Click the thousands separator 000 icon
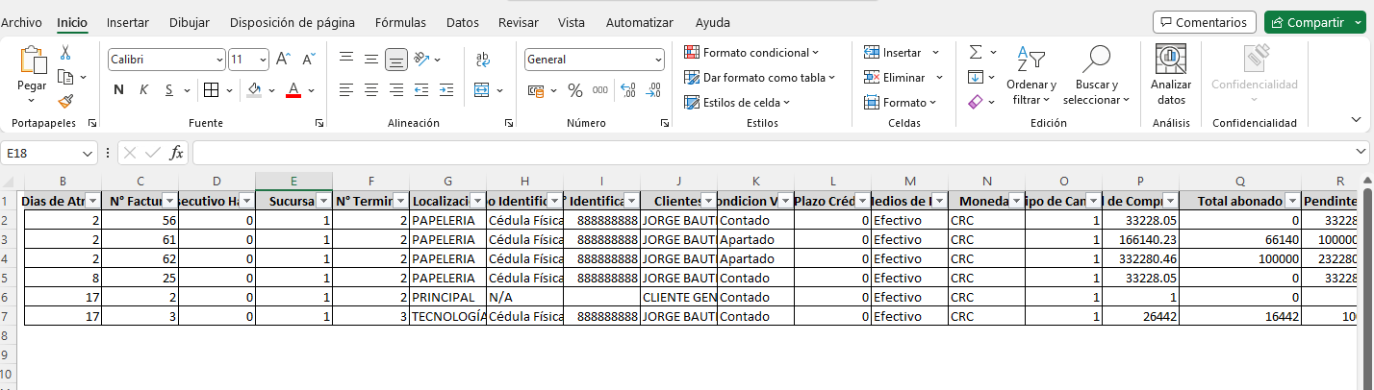1374x390 pixels. pyautogui.click(x=599, y=90)
